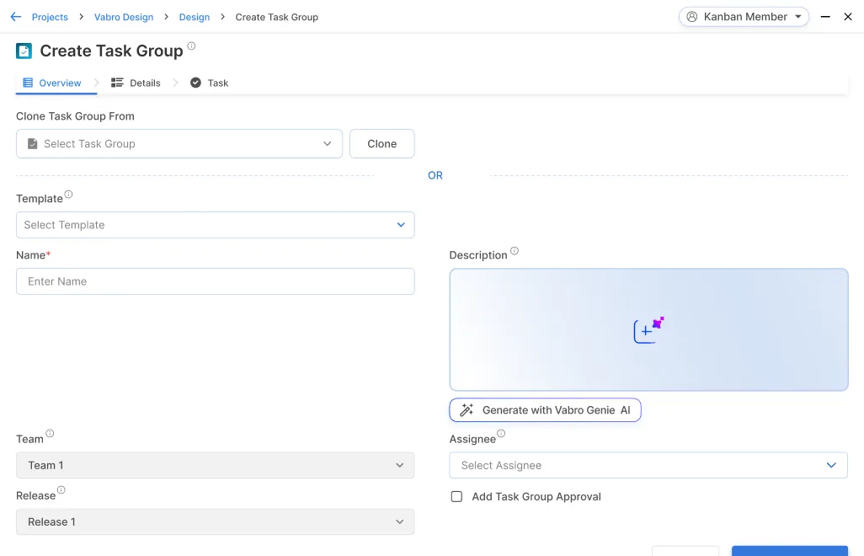Open the Select Template dropdown

click(215, 225)
